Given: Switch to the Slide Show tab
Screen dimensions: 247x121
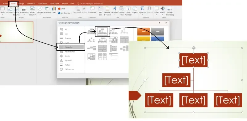Looking at the screenshot, I should [55, 4].
